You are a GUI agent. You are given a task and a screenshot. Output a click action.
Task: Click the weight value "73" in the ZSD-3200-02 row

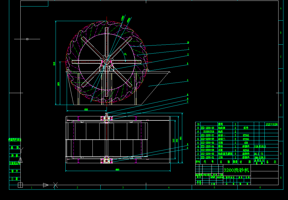[262, 154]
